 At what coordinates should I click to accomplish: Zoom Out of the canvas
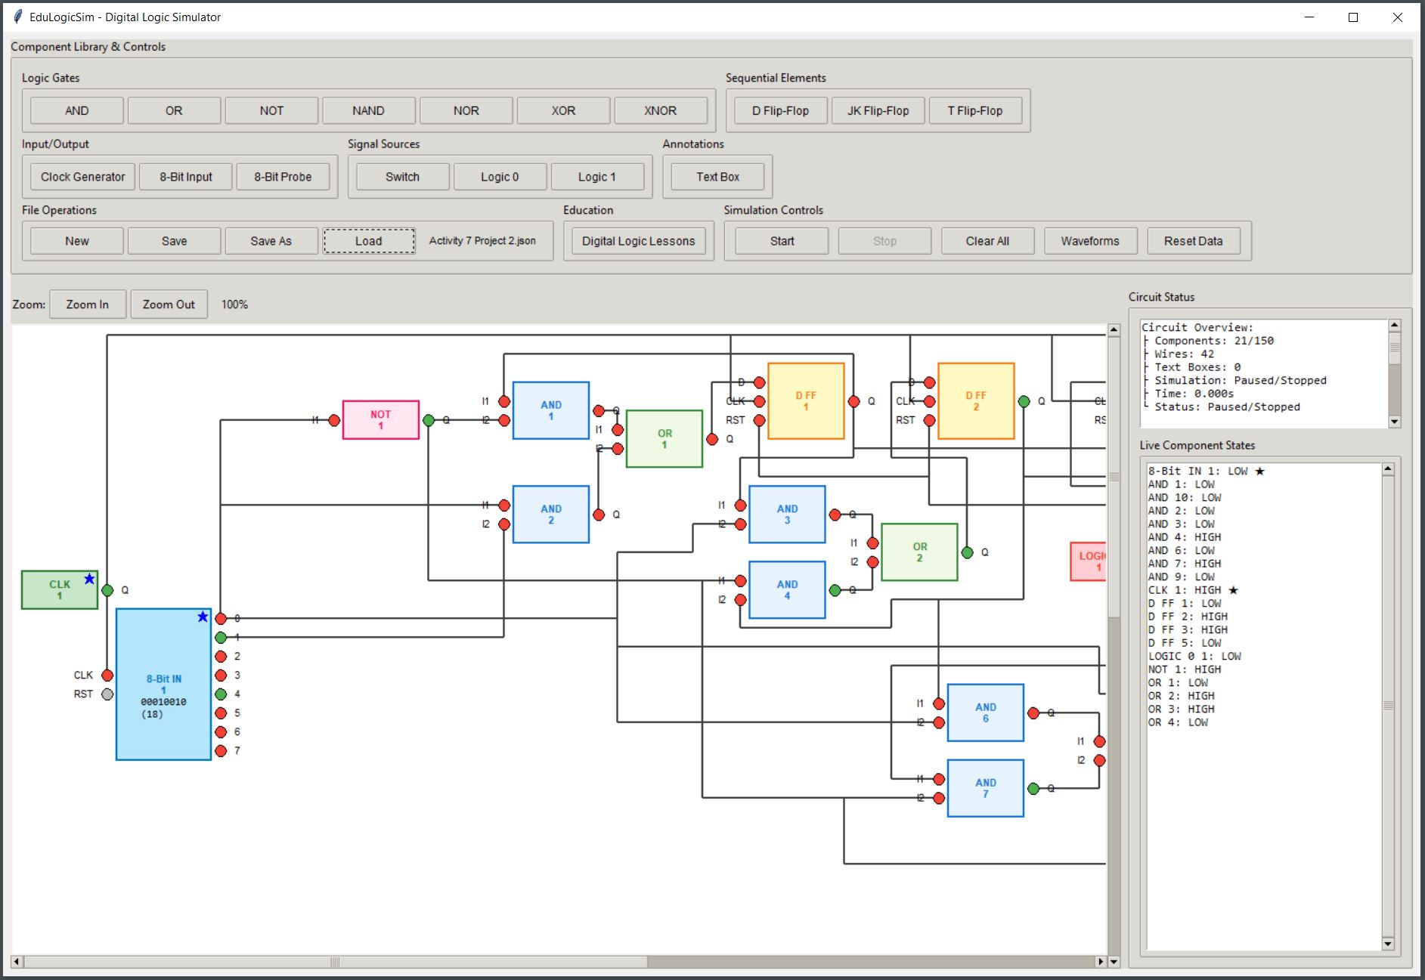[x=169, y=305]
